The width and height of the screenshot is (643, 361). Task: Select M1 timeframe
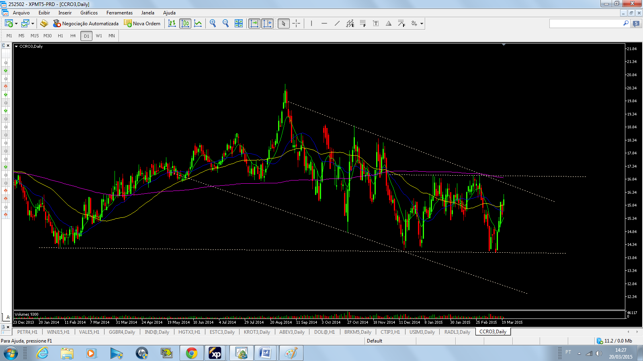point(9,36)
